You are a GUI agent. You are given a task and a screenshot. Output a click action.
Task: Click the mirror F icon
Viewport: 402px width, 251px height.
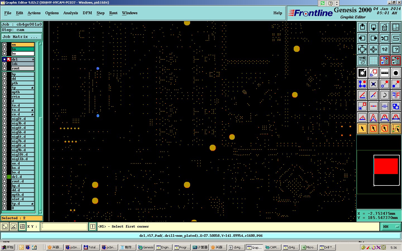tap(396, 95)
